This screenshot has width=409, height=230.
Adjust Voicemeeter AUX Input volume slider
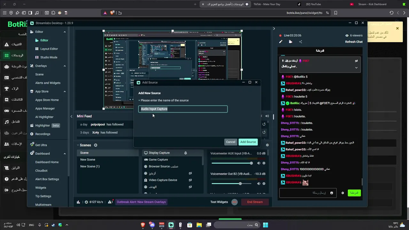[232, 163]
